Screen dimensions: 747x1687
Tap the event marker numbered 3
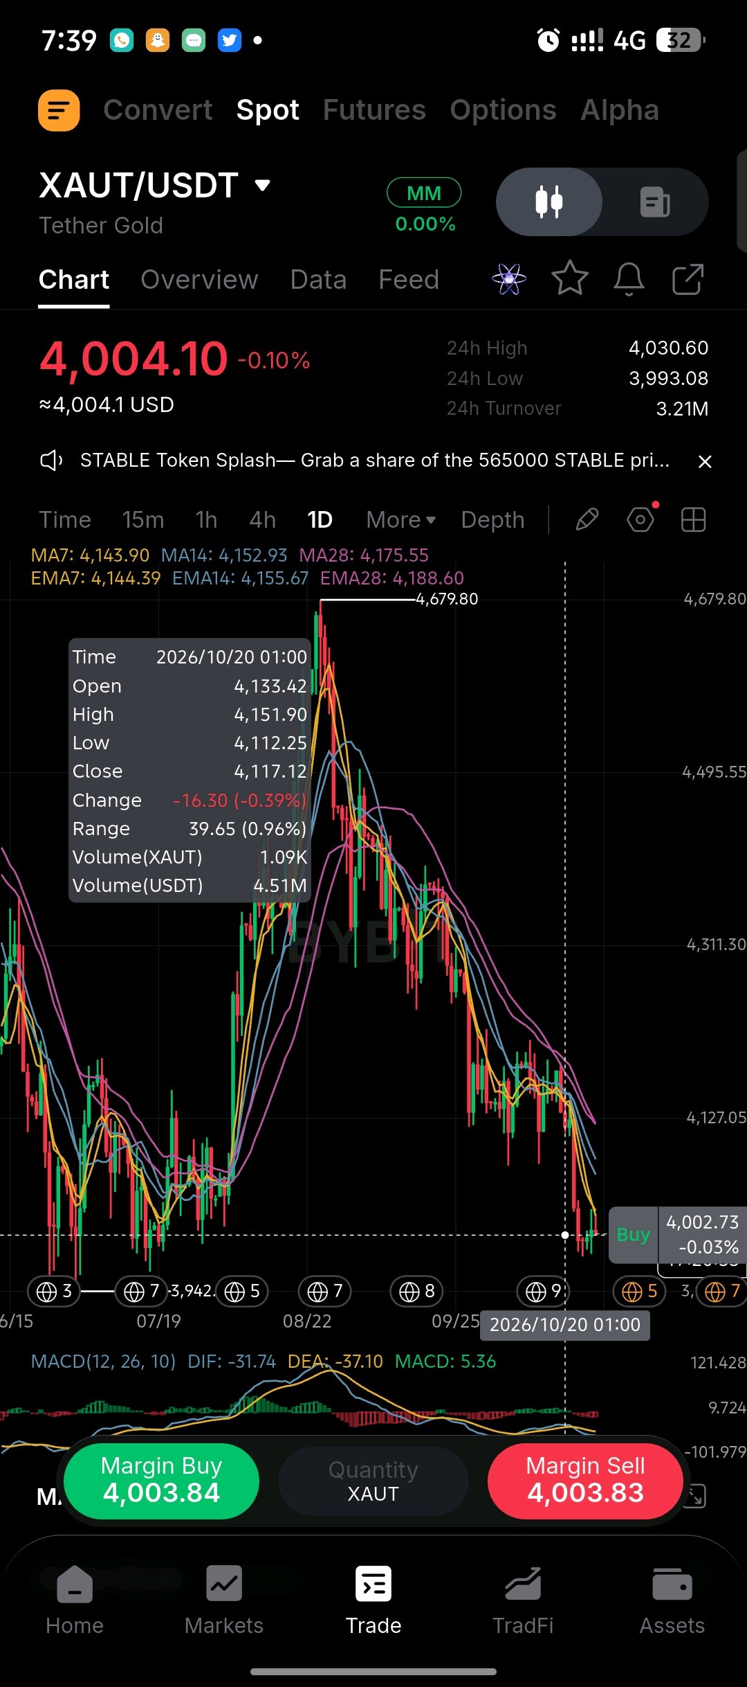coord(54,1291)
